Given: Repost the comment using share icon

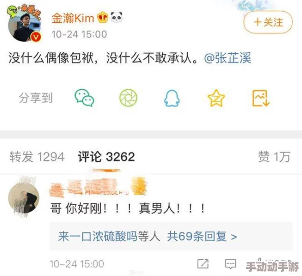Looking at the screenshot, I should (203, 263).
